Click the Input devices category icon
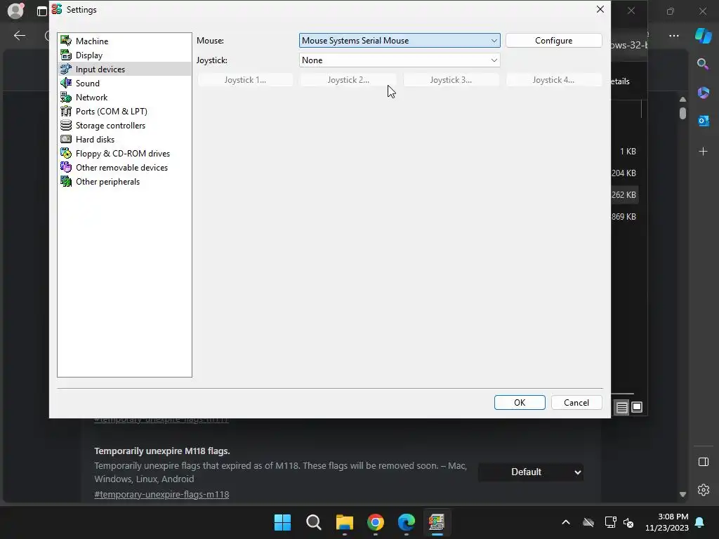719x539 pixels. (x=66, y=69)
